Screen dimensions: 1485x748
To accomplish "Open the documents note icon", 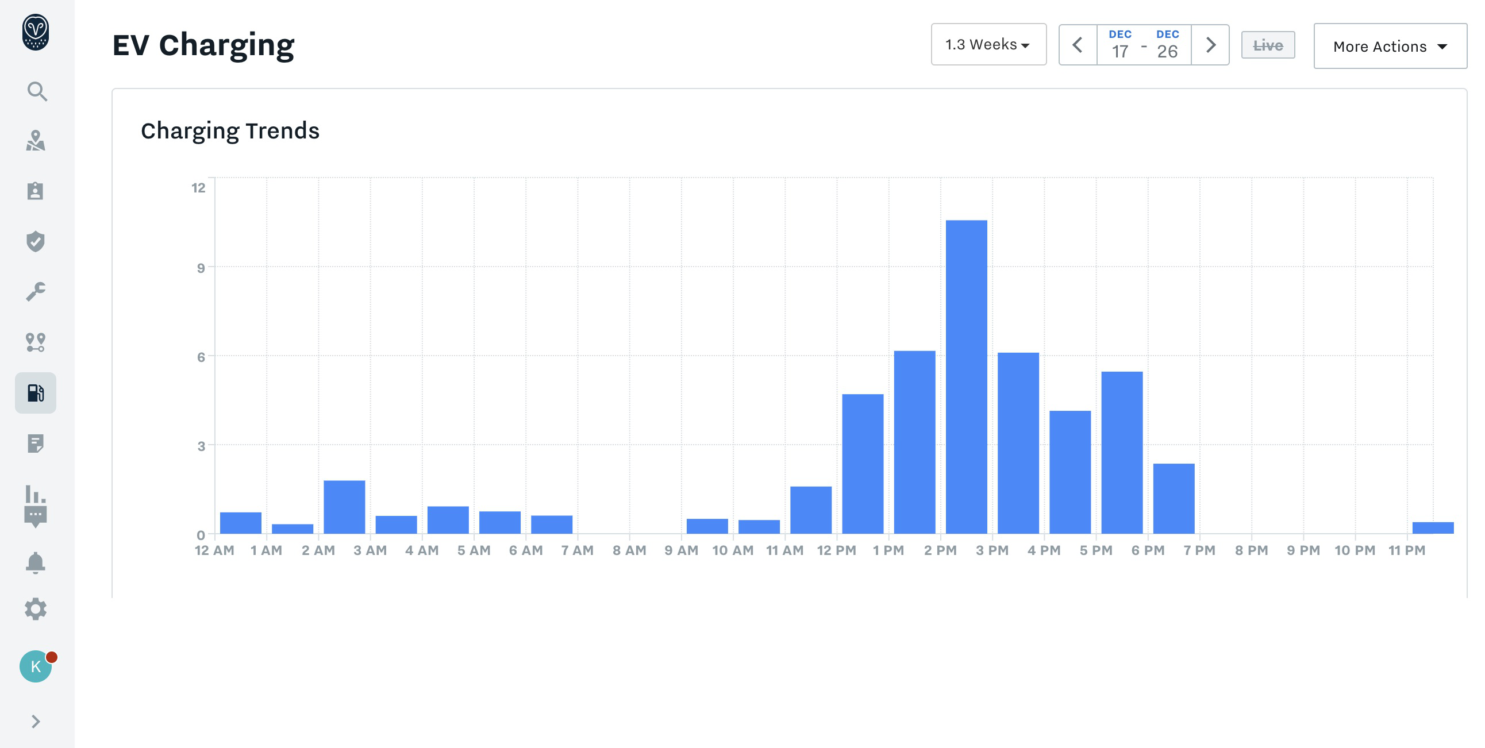I will pos(36,443).
